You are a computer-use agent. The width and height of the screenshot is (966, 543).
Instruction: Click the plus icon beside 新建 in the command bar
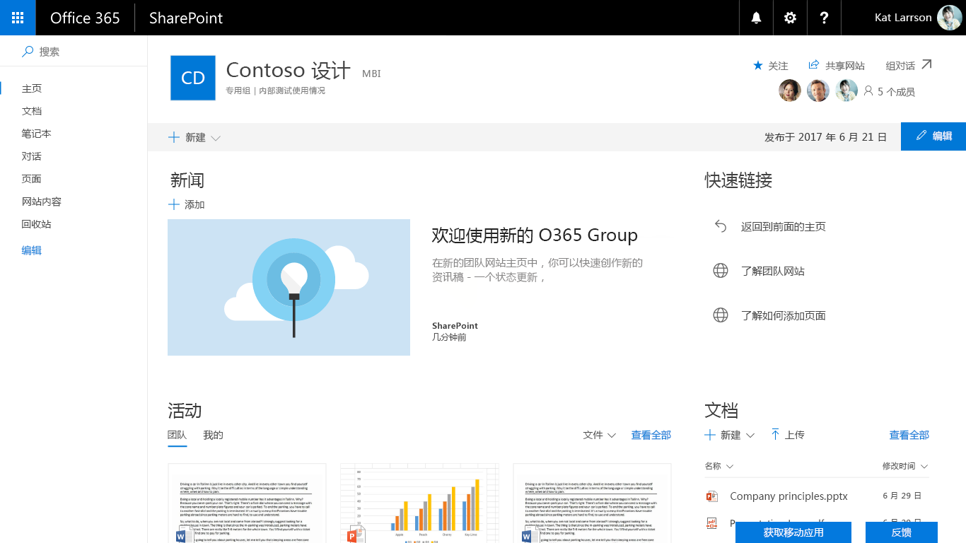[x=174, y=137]
